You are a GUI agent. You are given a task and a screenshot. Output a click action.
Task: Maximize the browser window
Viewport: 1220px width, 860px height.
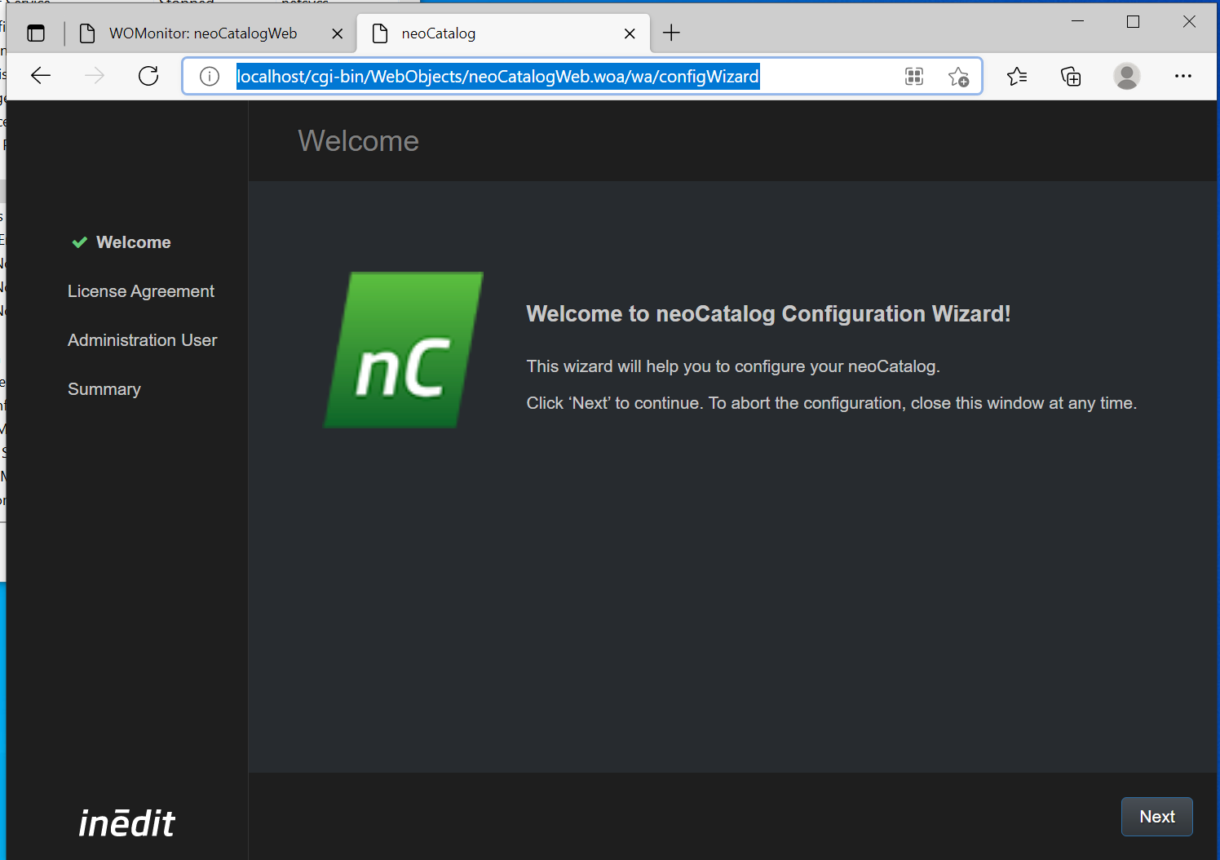click(x=1133, y=21)
